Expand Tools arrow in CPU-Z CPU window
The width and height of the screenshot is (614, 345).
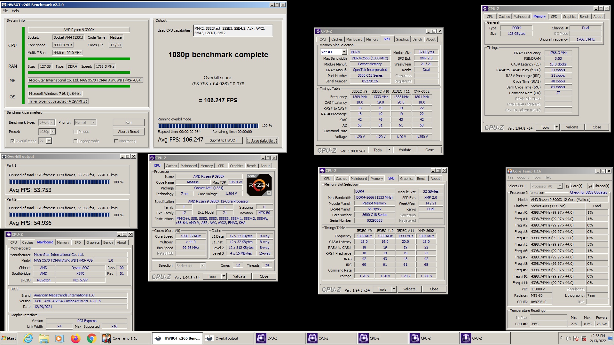point(224,276)
